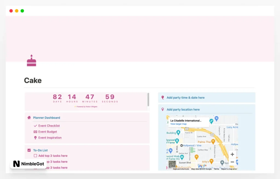
Task: Click the checked box icon beside To-Do List
Action: coord(29,150)
